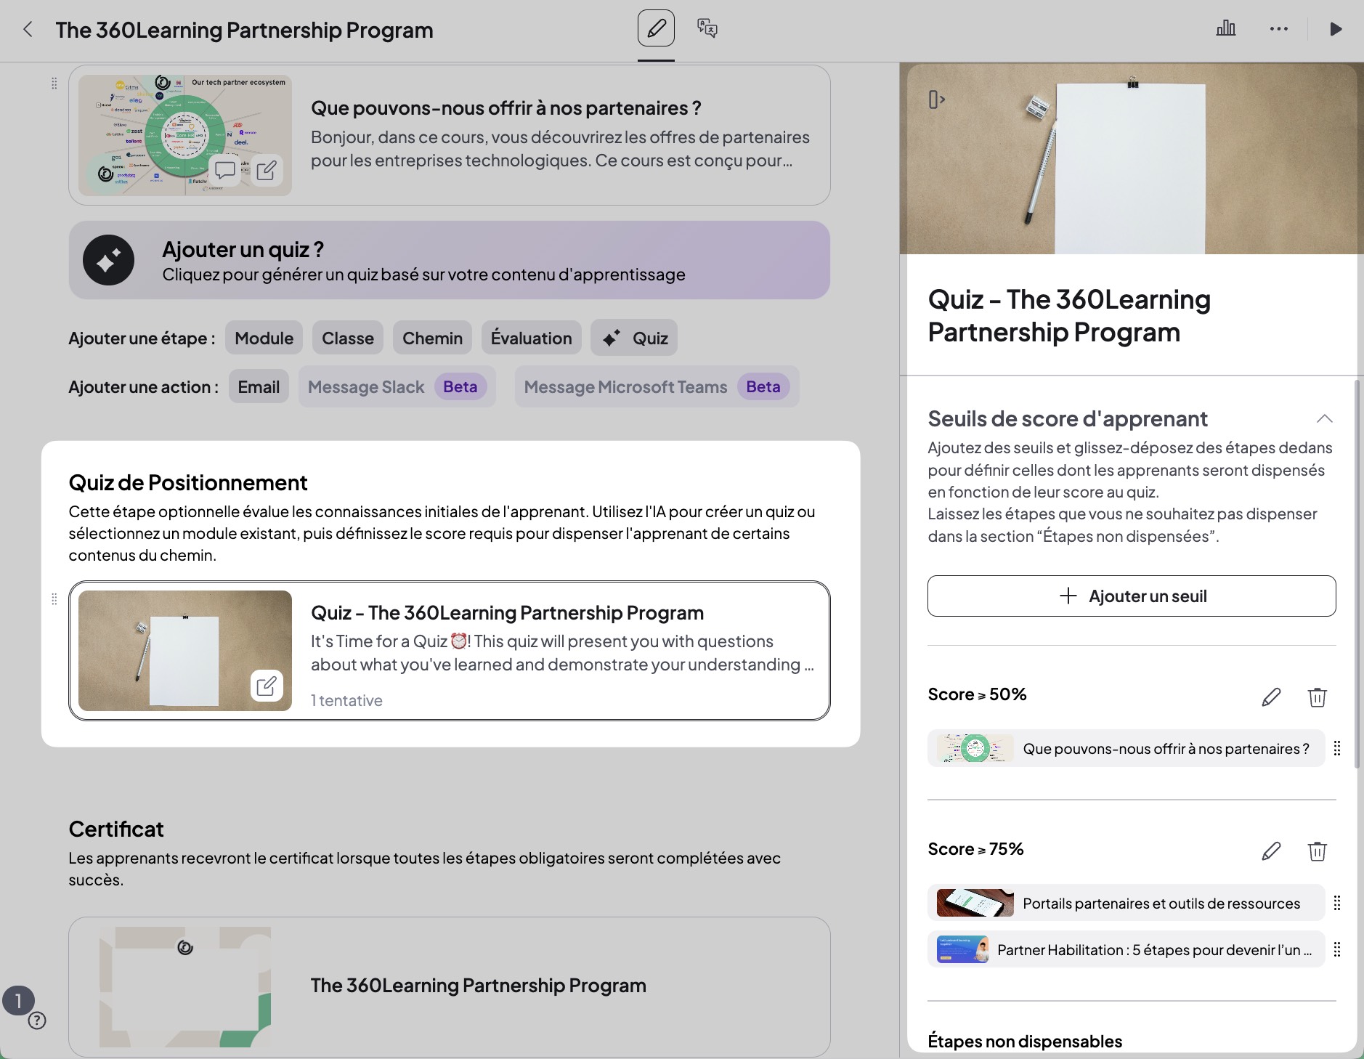Edit the Score ≥ 75% threshold
The width and height of the screenshot is (1364, 1059).
(1271, 851)
